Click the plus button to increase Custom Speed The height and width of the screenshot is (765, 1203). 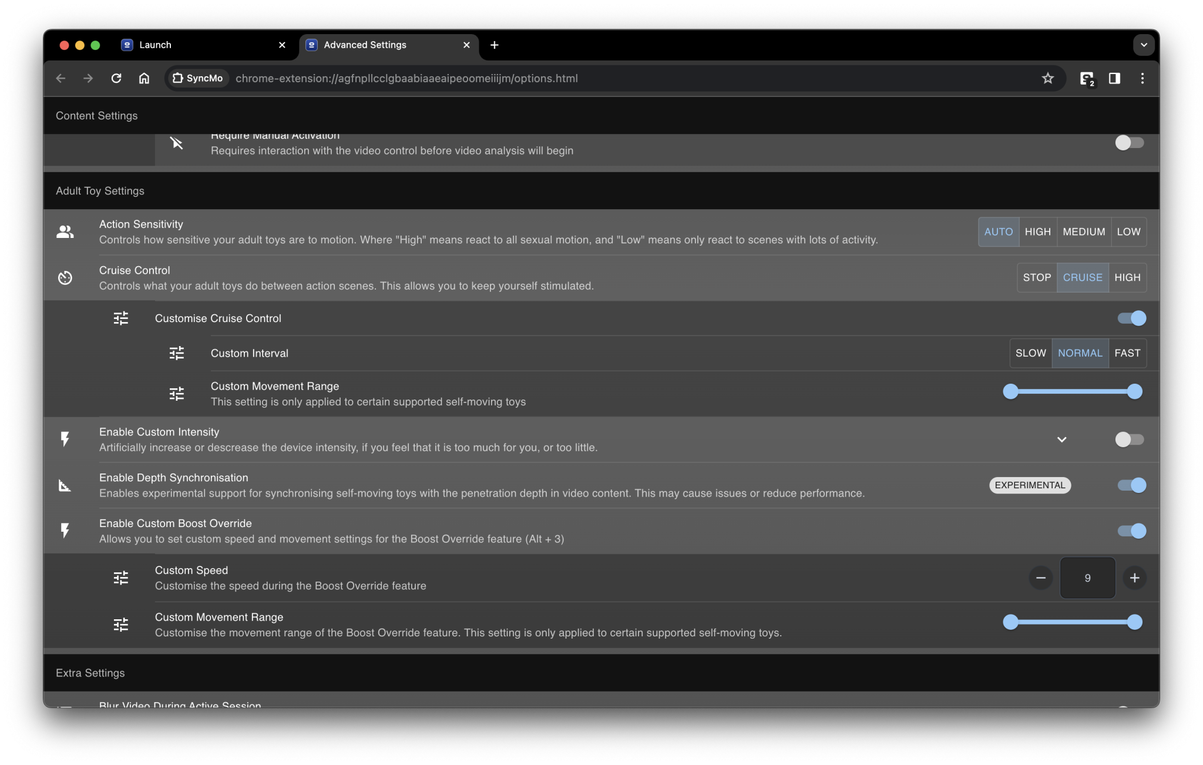click(1134, 578)
